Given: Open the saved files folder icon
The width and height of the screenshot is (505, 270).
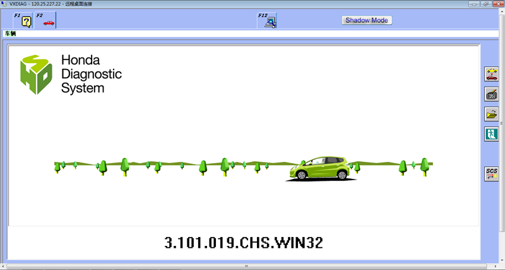Looking at the screenshot, I should tap(492, 114).
